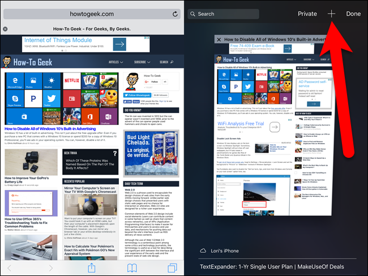This screenshot has height=276, width=368.
Task: Close the Disable Windows 10 Advertising tab
Action: 219,40
